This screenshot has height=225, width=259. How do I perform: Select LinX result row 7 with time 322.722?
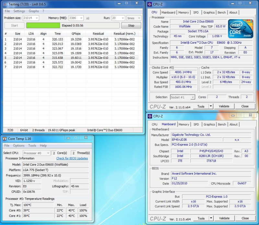pyautogui.click(x=71, y=67)
